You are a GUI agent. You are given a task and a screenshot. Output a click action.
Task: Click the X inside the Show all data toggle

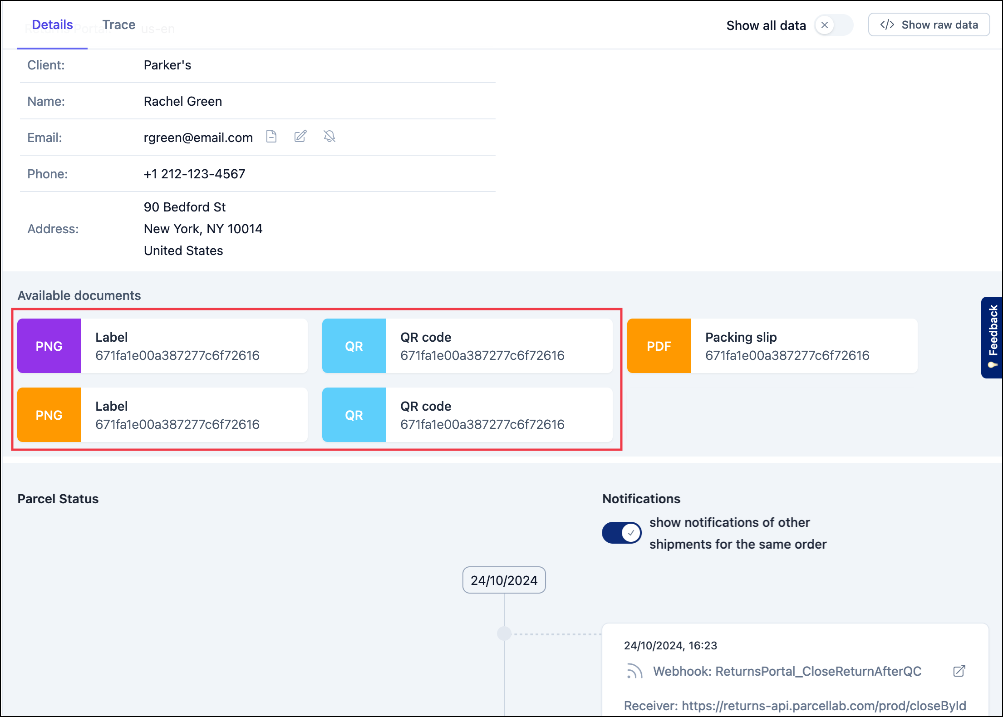825,25
